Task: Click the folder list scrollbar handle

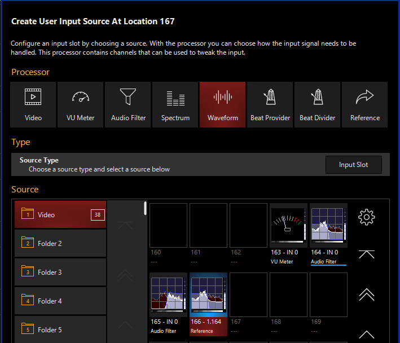Action: tap(145, 208)
